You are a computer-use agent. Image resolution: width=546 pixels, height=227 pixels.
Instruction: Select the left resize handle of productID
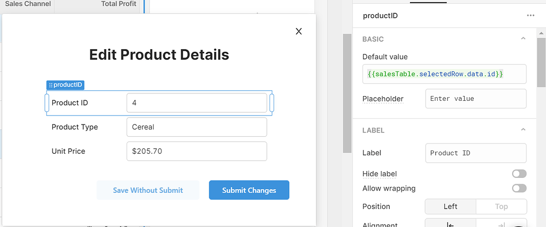point(47,103)
